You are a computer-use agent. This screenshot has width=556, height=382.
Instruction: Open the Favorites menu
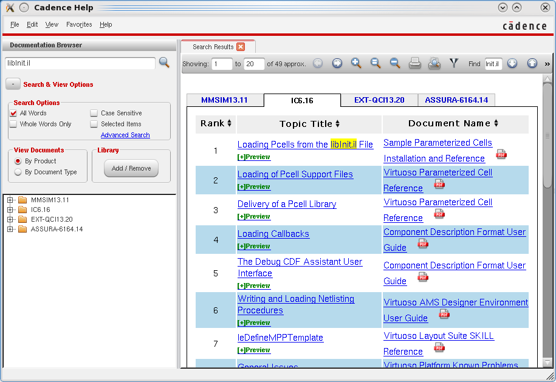click(x=79, y=24)
